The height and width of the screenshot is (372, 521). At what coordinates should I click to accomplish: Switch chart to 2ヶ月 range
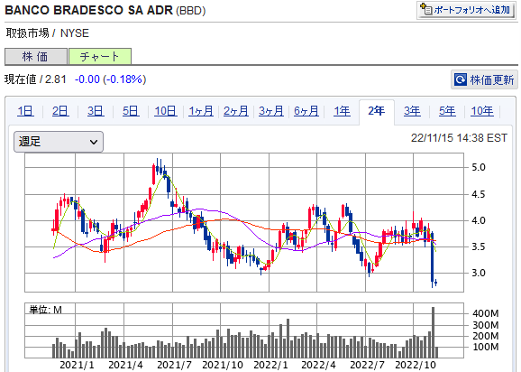pos(236,111)
